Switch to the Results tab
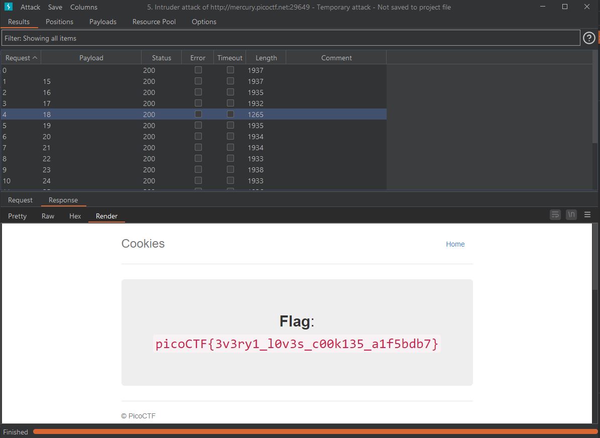Viewport: 600px width, 438px height. (x=19, y=22)
